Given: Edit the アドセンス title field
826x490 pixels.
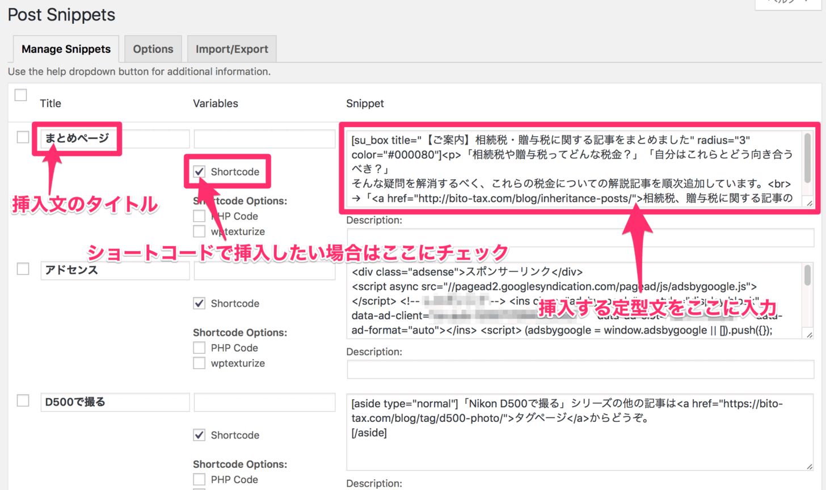Looking at the screenshot, I should pos(115,271).
